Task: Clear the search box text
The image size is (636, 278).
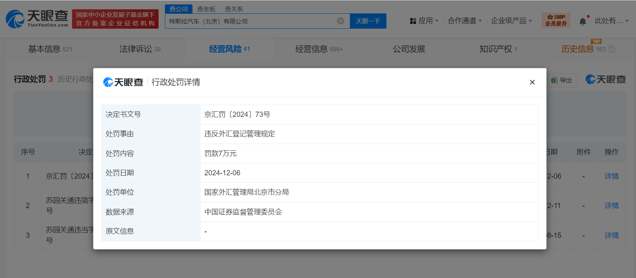Action: (x=340, y=21)
